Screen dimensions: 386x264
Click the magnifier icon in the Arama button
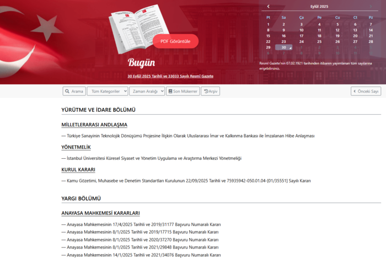coord(67,91)
